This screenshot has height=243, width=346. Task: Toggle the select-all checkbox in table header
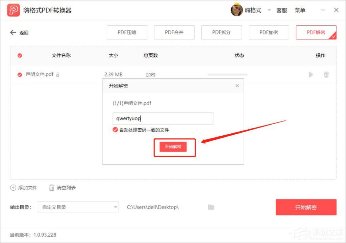pos(19,55)
